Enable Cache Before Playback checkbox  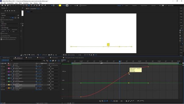pos(1,20)
